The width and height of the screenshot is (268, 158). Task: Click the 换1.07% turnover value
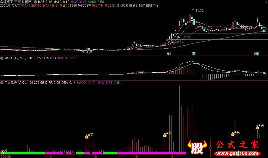122,6
